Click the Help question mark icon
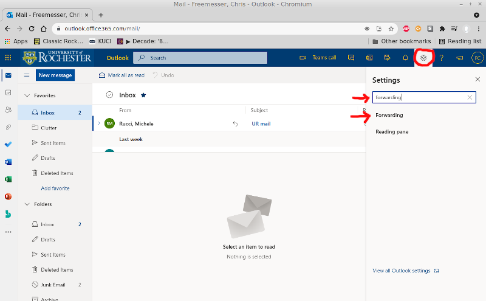The height and width of the screenshot is (301, 486). [x=442, y=58]
